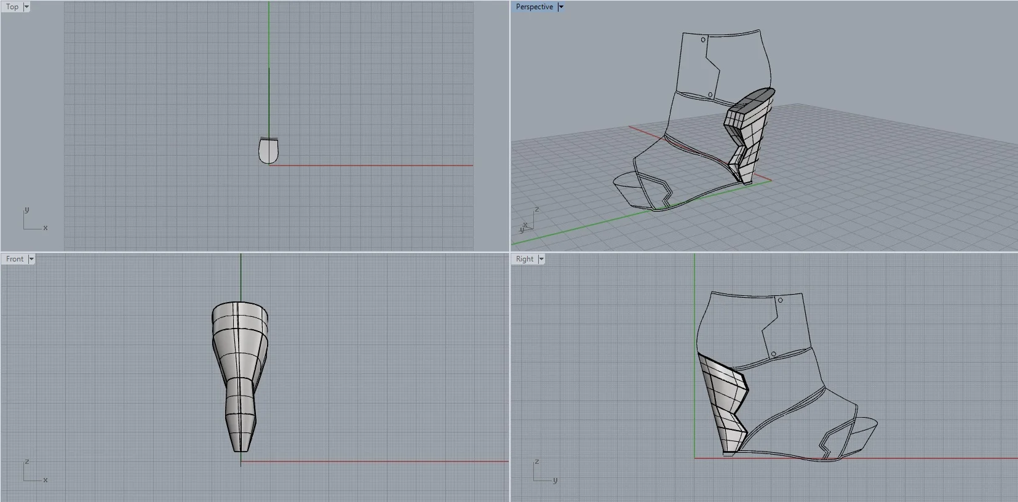Viewport: 1018px width, 502px height.
Task: Select the shaded heel in the Front viewport
Action: coord(240,375)
